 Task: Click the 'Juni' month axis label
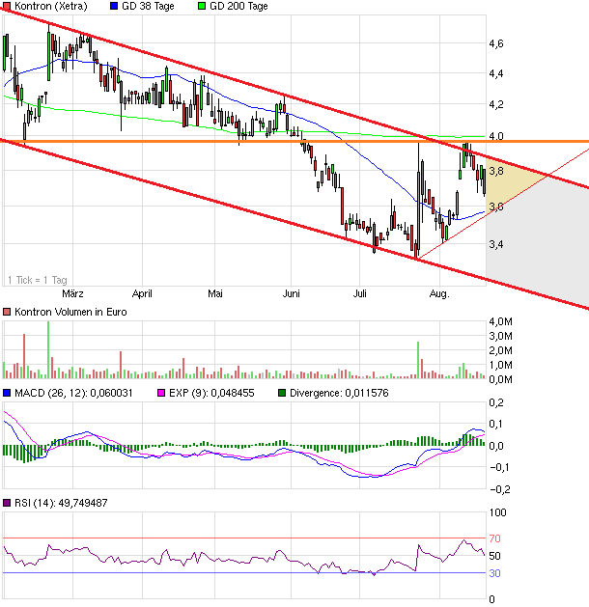[292, 293]
